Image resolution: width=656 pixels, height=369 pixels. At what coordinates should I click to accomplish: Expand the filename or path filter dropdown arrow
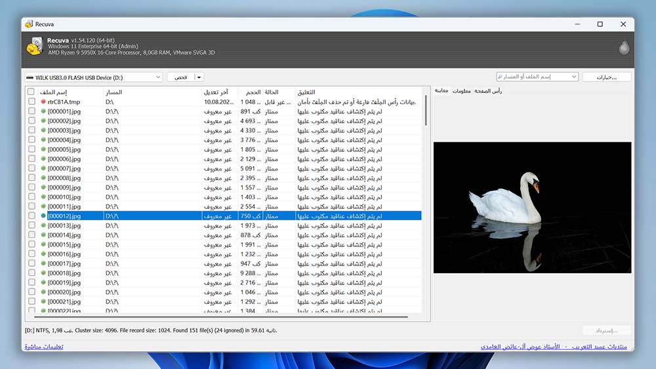tap(574, 77)
